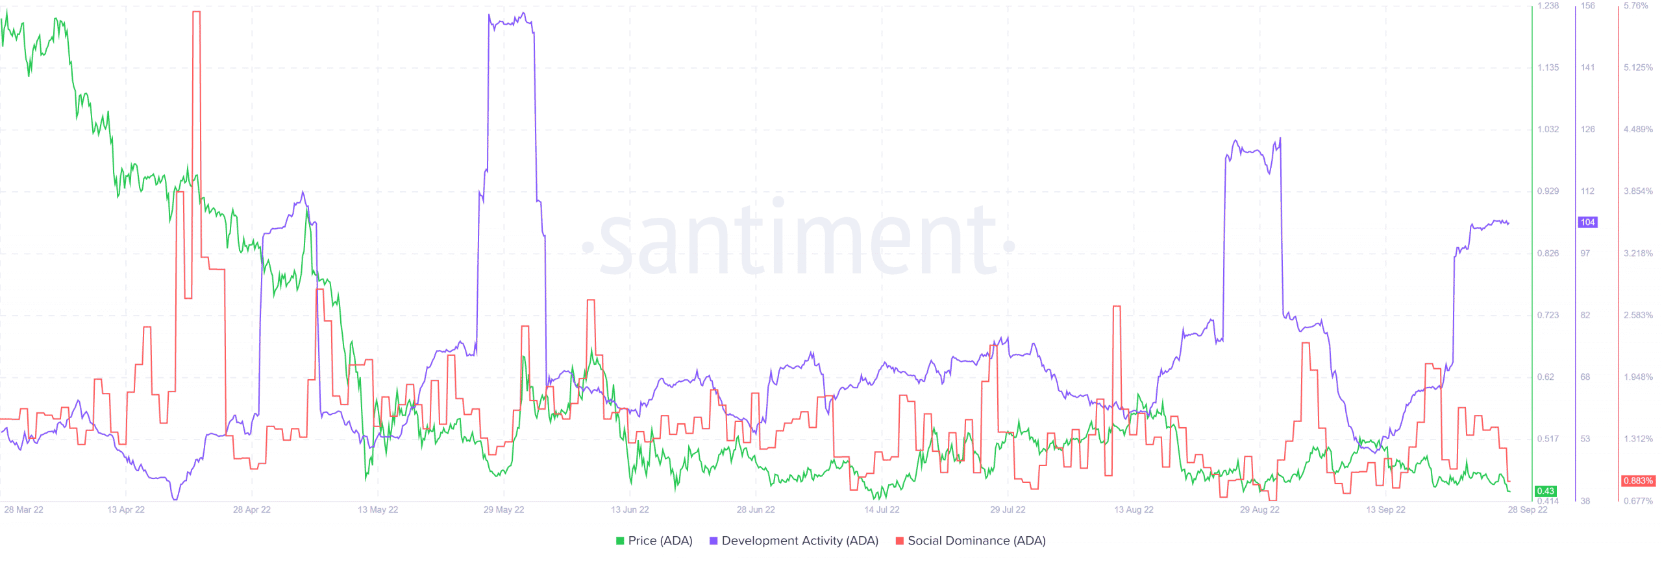
Task: Click the 4.489% social dominance axis value
Action: tap(1638, 130)
